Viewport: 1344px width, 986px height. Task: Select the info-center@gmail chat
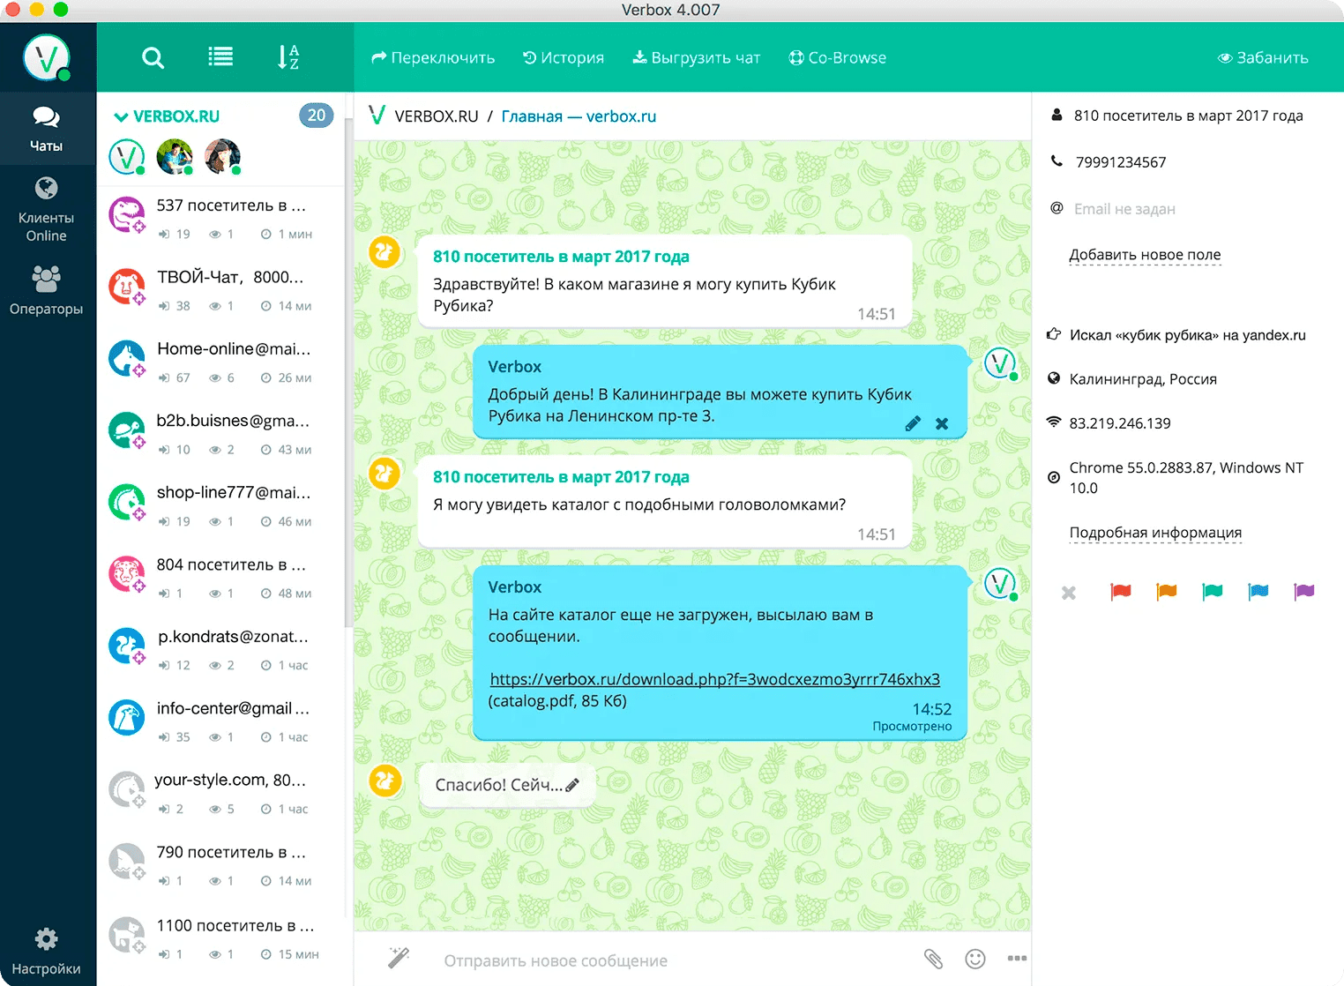click(220, 721)
